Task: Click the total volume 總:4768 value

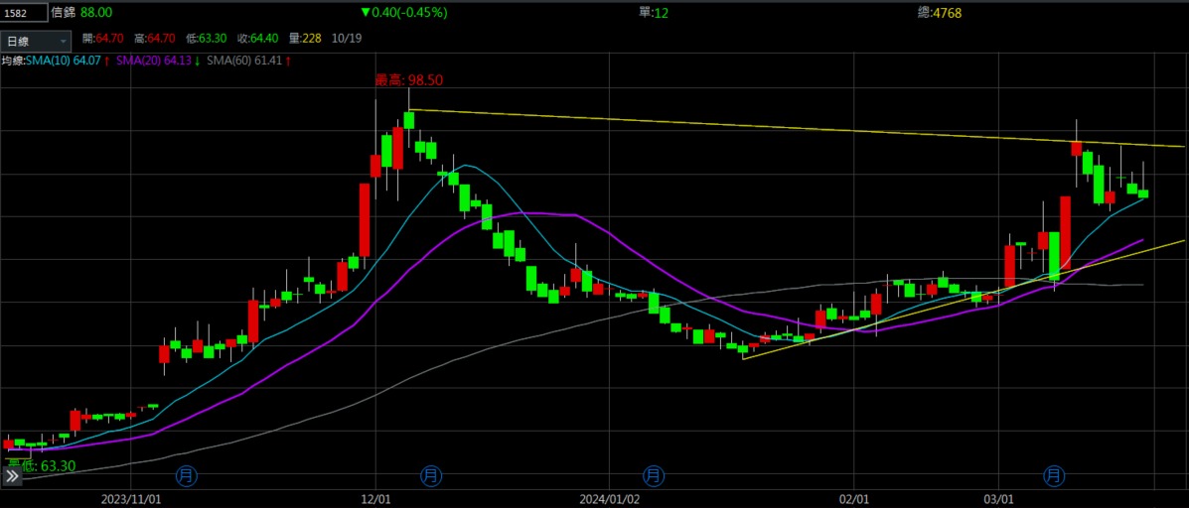Action: coord(940,13)
